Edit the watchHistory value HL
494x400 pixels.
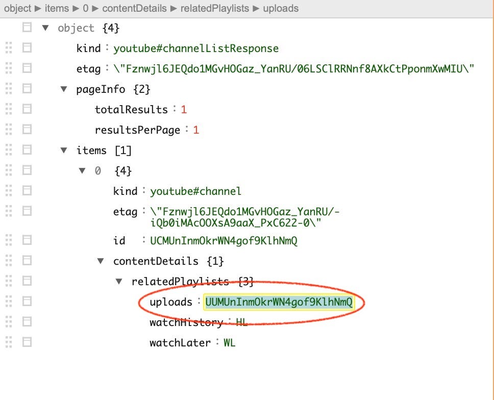(242, 322)
